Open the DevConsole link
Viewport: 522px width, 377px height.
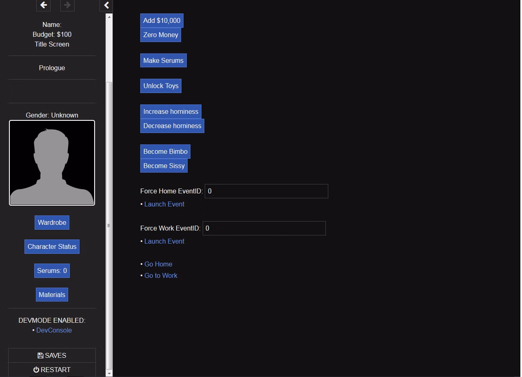[54, 330]
